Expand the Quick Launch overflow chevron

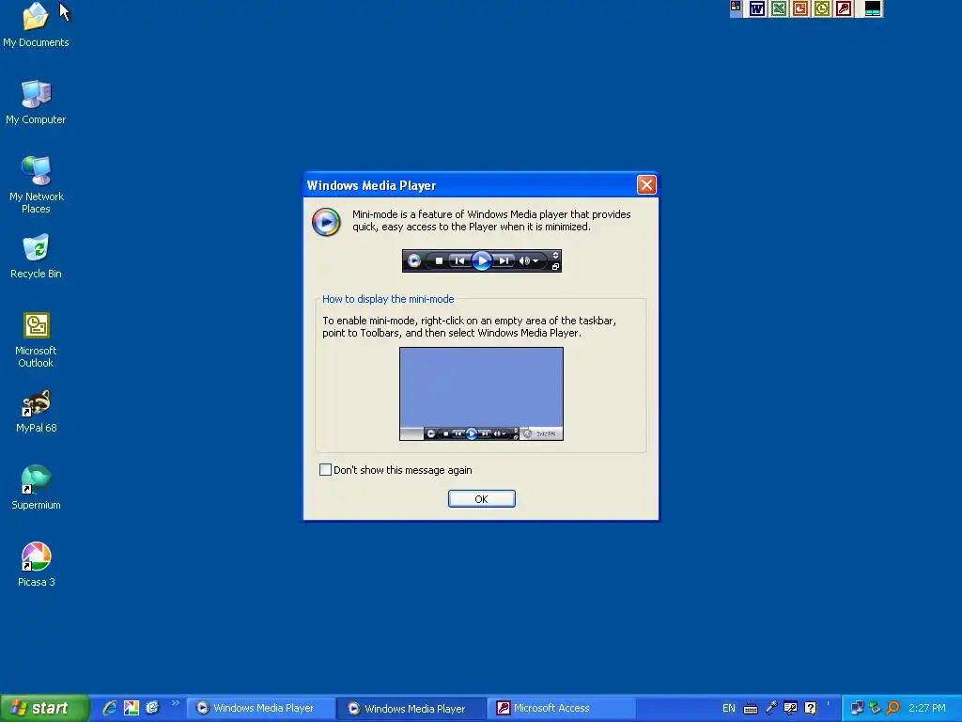coord(176,703)
